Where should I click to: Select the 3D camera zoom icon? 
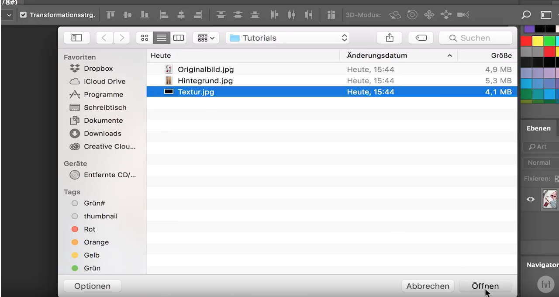tap(463, 15)
